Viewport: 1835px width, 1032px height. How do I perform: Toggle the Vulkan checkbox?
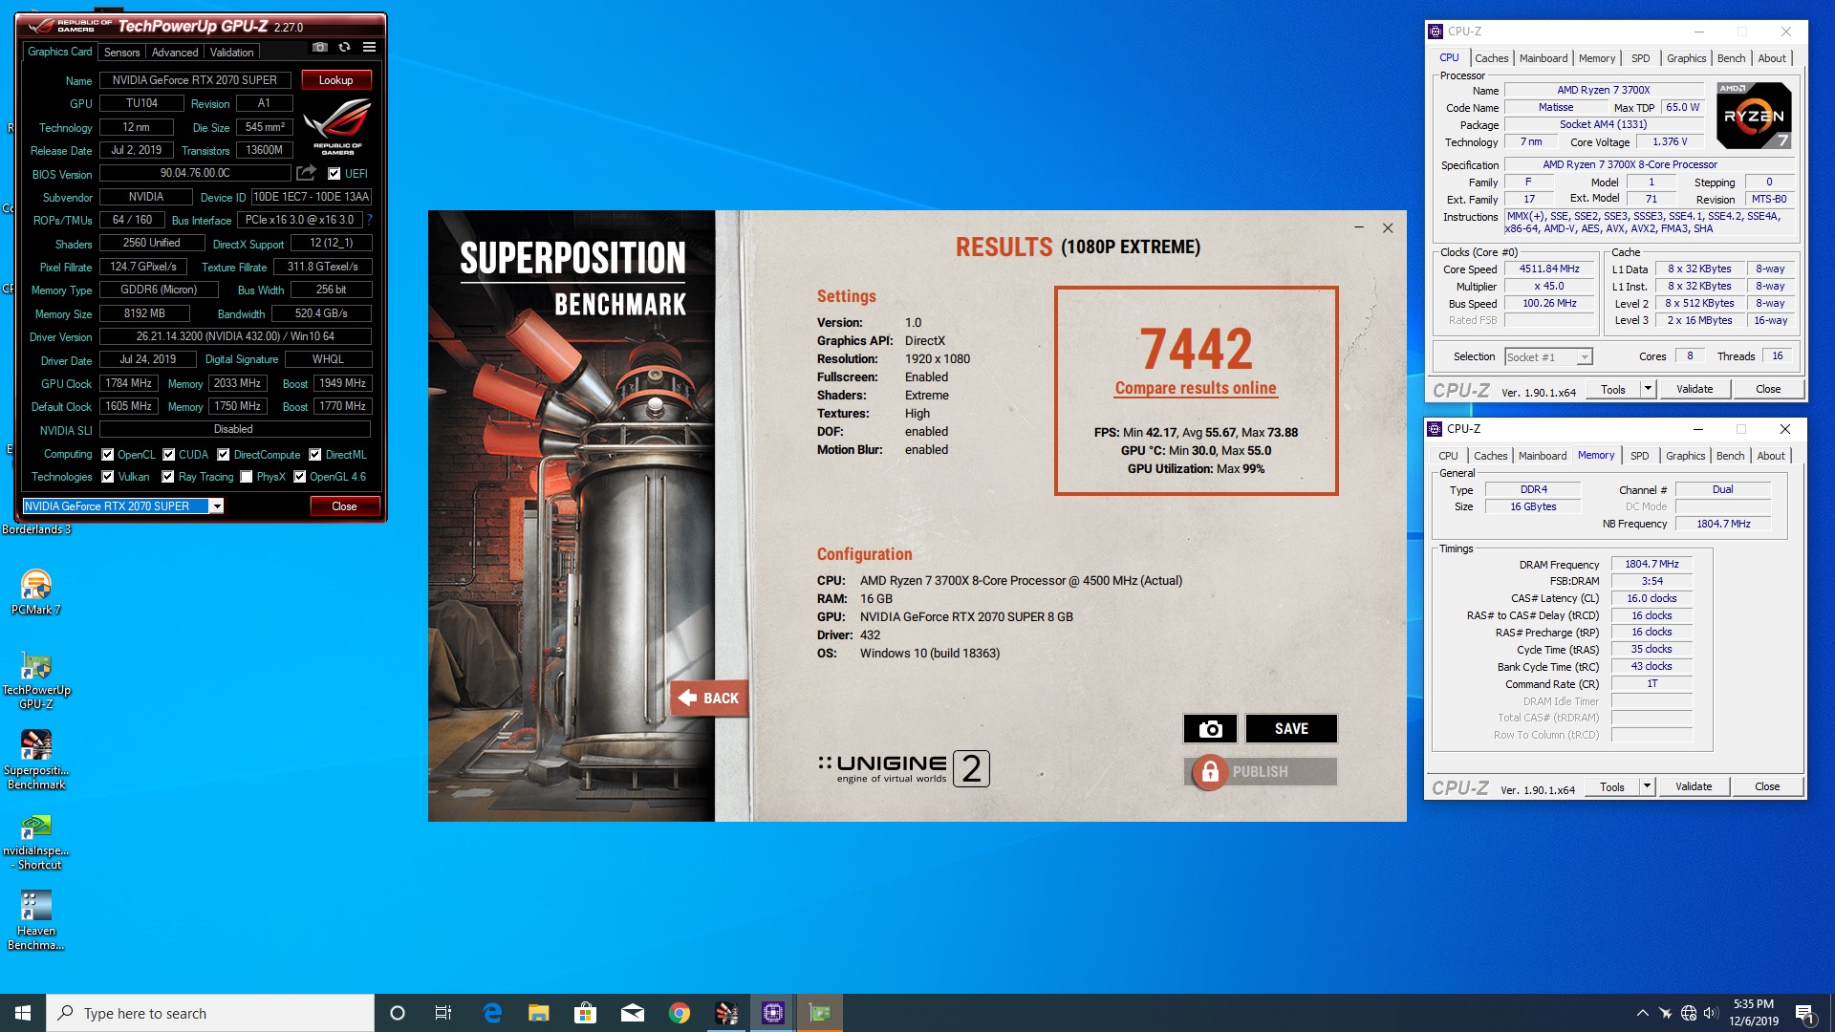[x=108, y=477]
